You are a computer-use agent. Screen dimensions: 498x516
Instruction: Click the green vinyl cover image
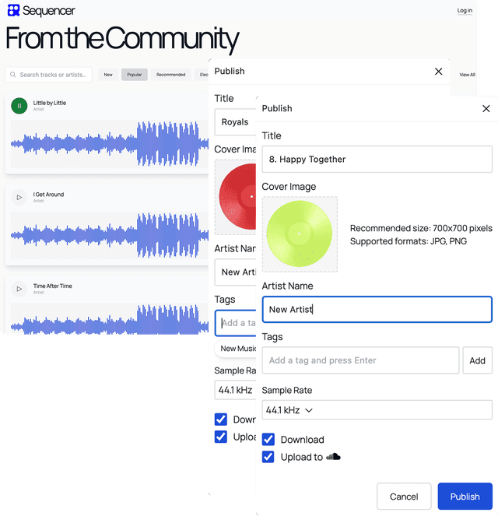point(300,233)
